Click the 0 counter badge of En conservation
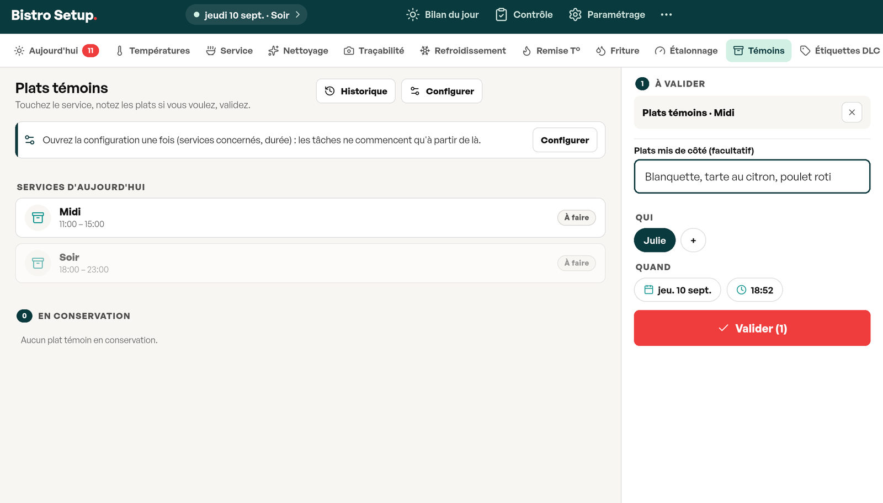Viewport: 883px width, 503px height. [24, 316]
